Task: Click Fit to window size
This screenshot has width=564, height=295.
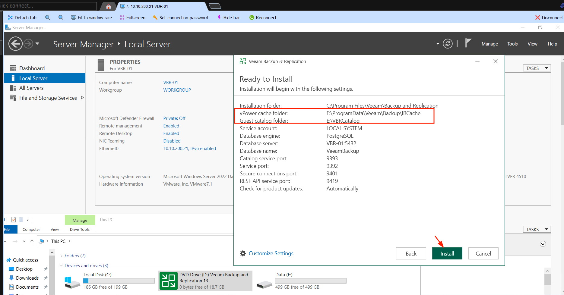Action: click(x=91, y=17)
